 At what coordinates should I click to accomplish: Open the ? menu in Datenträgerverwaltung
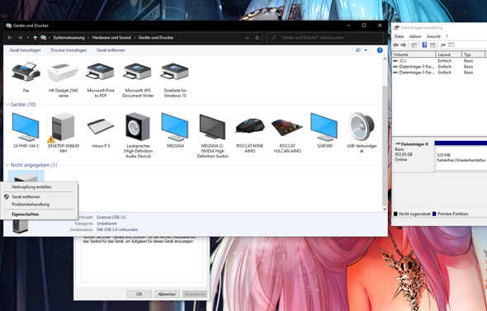tap(447, 36)
